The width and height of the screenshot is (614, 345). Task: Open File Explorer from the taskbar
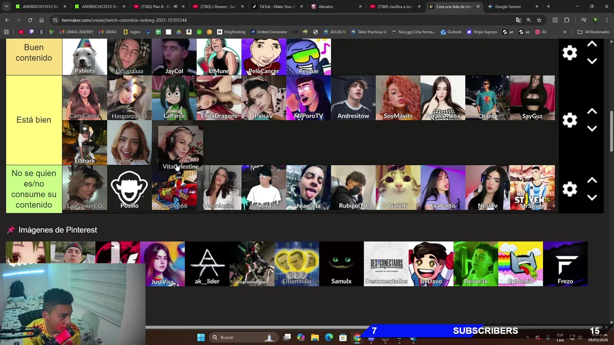click(315, 337)
